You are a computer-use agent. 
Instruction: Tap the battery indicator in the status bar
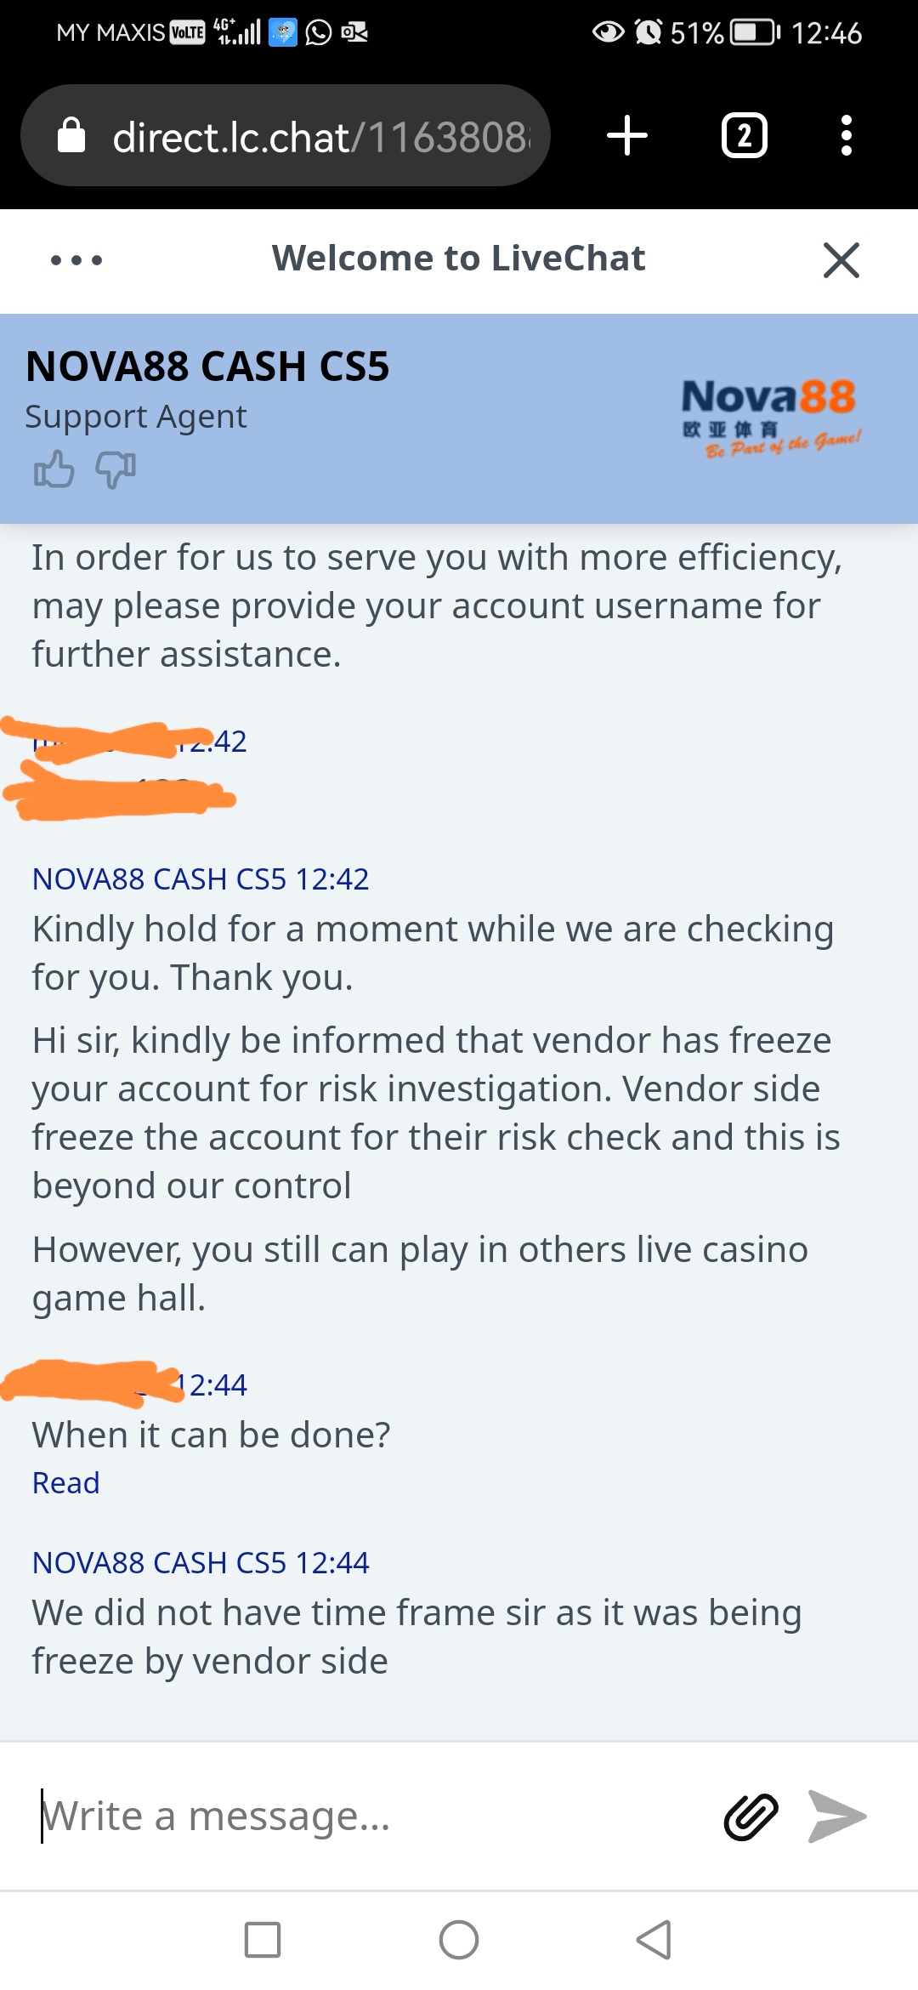[x=756, y=33]
